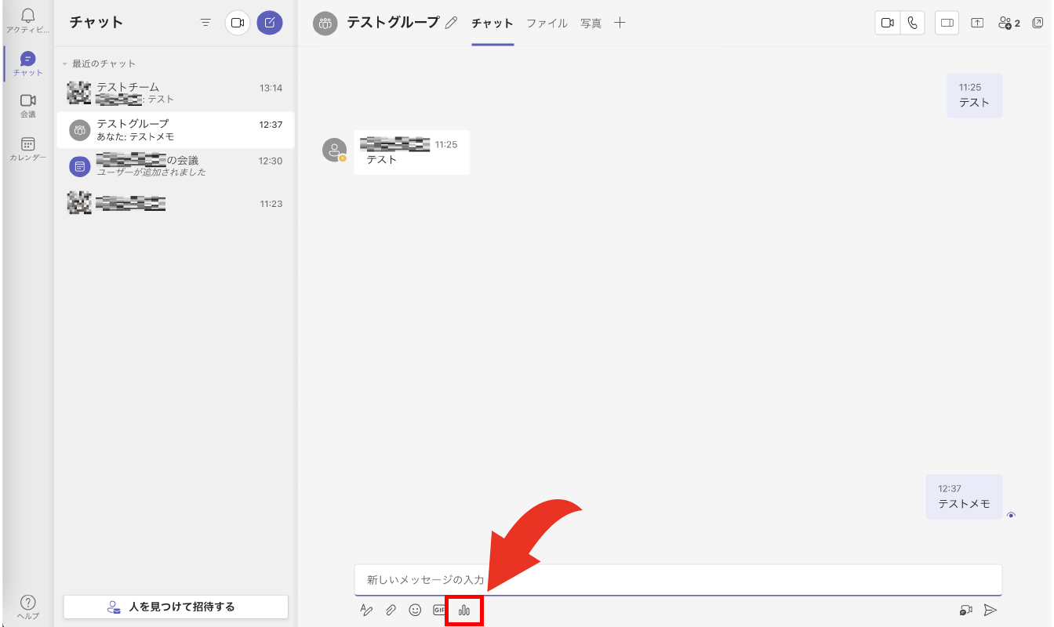Open the GIF picker
This screenshot has height=627, width=1054.
[x=439, y=610]
